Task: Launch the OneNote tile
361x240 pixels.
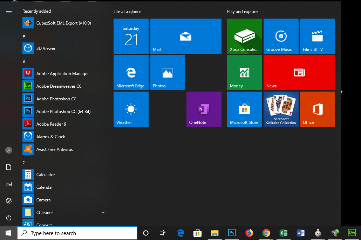Action: (204, 109)
